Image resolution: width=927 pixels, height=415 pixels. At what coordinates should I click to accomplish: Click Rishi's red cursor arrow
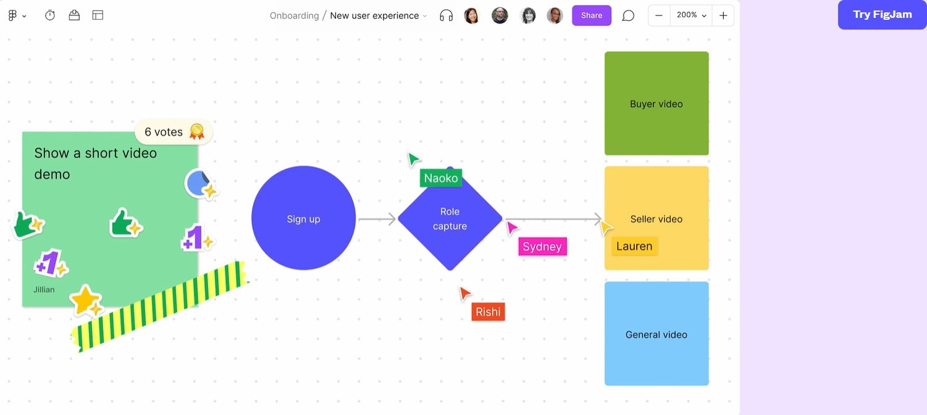tap(464, 294)
